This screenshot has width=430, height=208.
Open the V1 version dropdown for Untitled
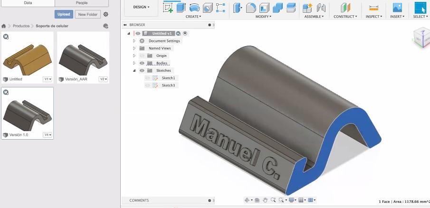48,79
